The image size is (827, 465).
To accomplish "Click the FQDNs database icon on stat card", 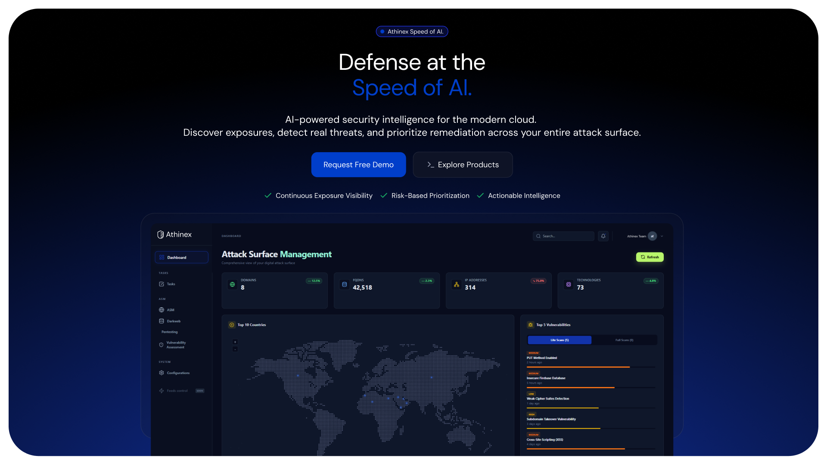I will click(345, 284).
